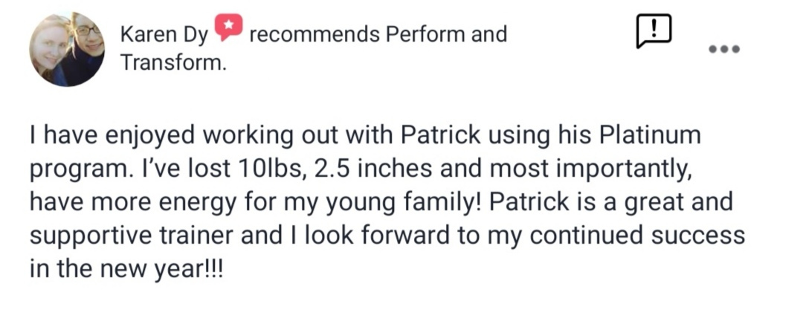The image size is (803, 321).
Task: Click 'Patrick is a great' sentence start
Action: click(x=580, y=202)
